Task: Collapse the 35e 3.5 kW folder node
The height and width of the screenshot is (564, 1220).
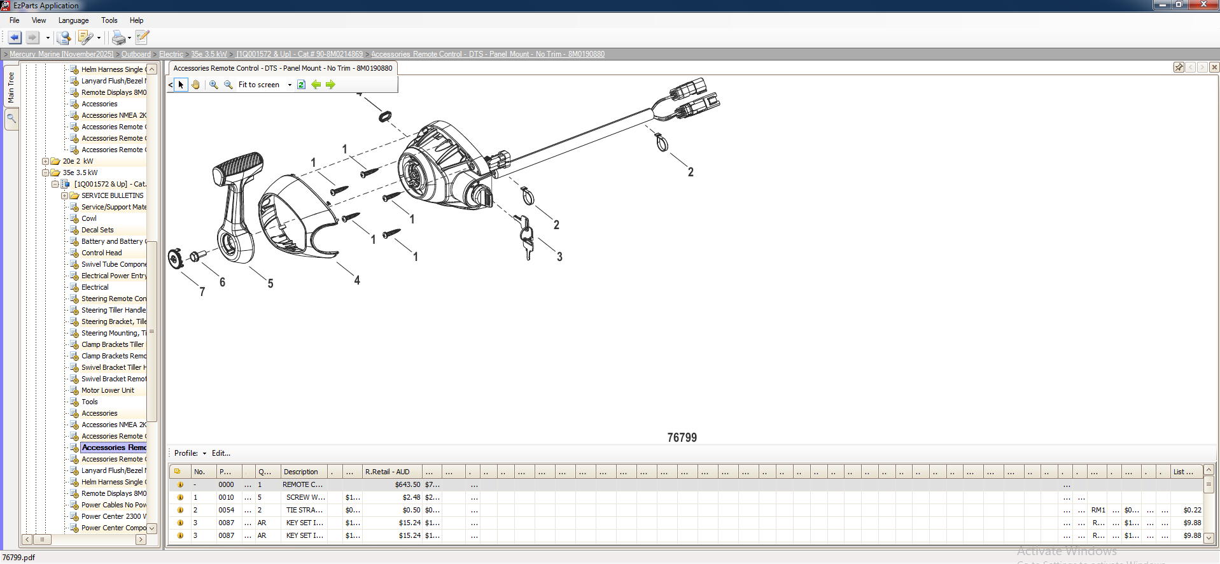Action: coord(46,173)
